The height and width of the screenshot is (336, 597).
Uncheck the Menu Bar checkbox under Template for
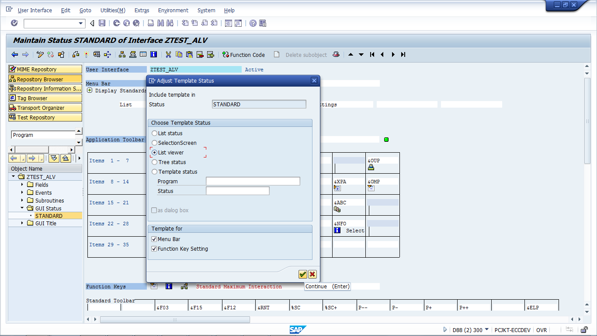(x=154, y=239)
